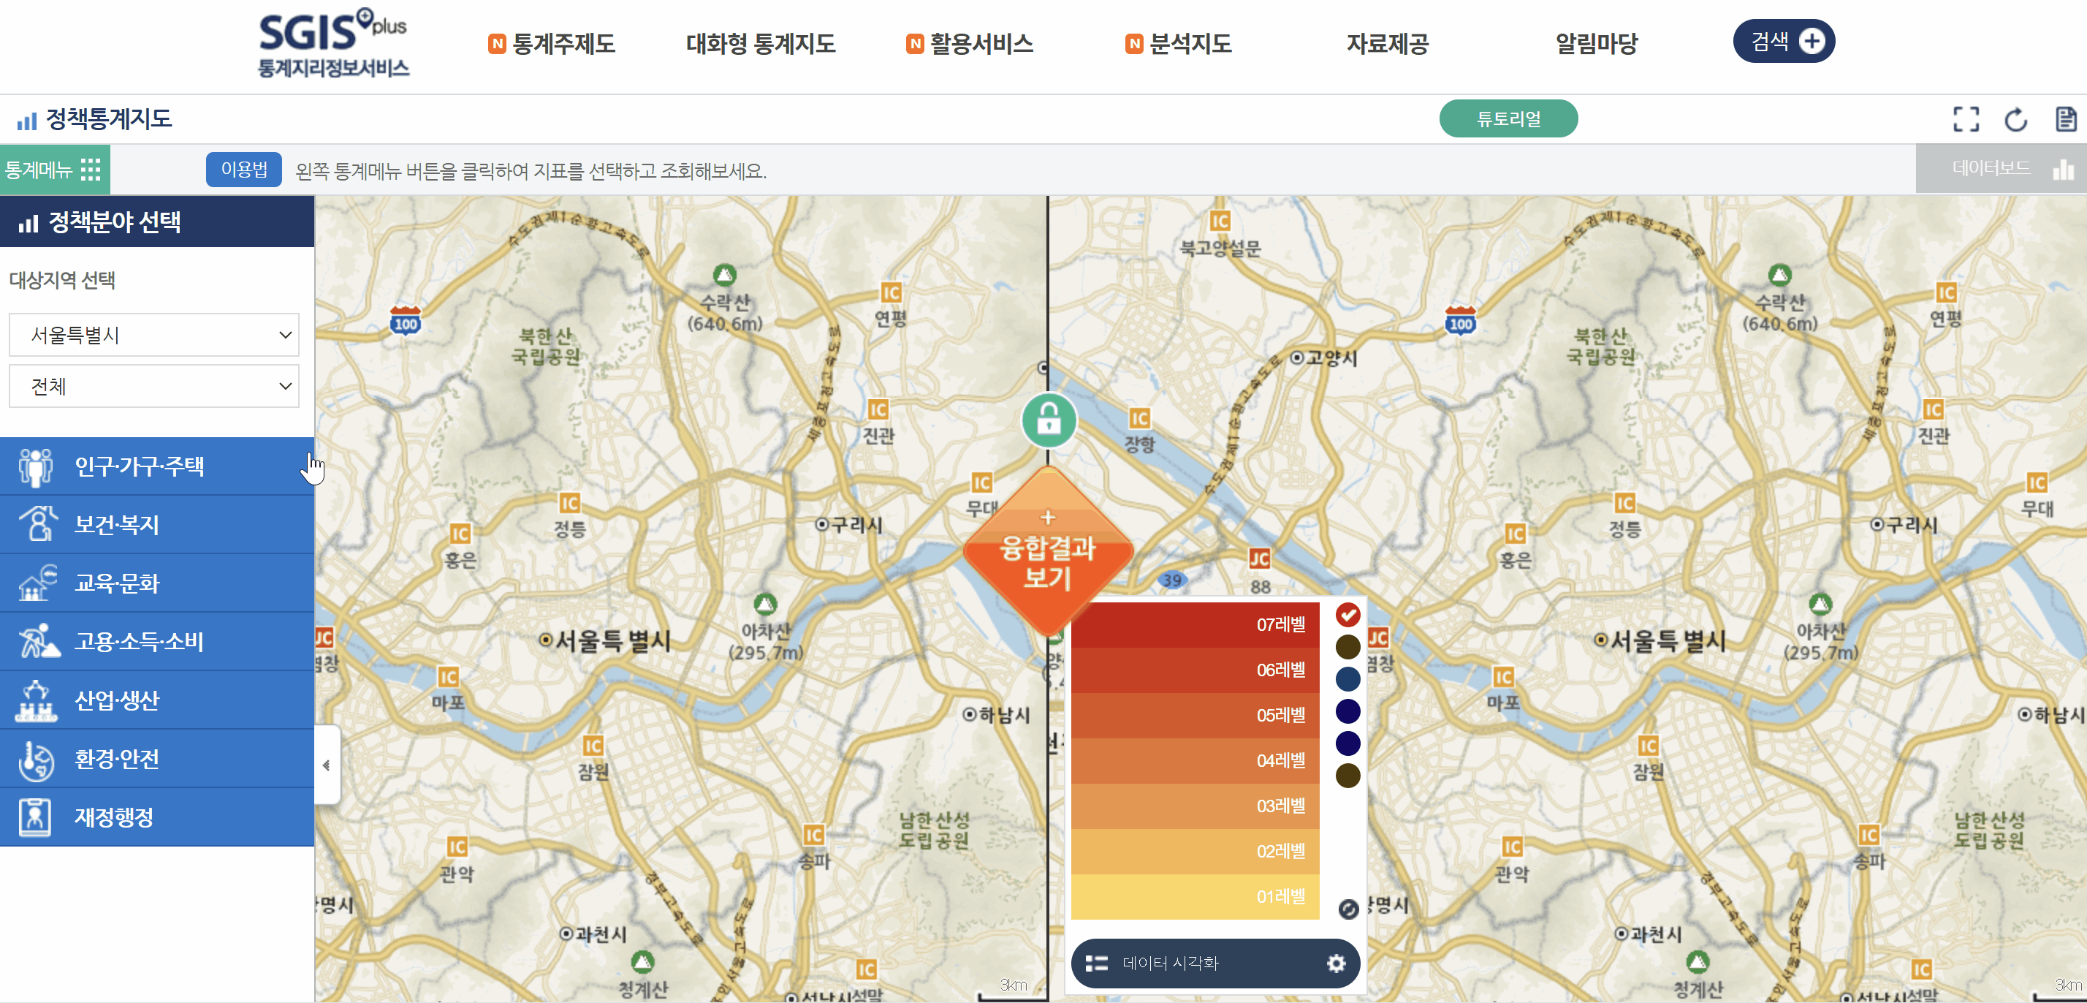Viewport: 2087px width, 1003px height.
Task: Select the red checked color scheme
Action: [1347, 615]
